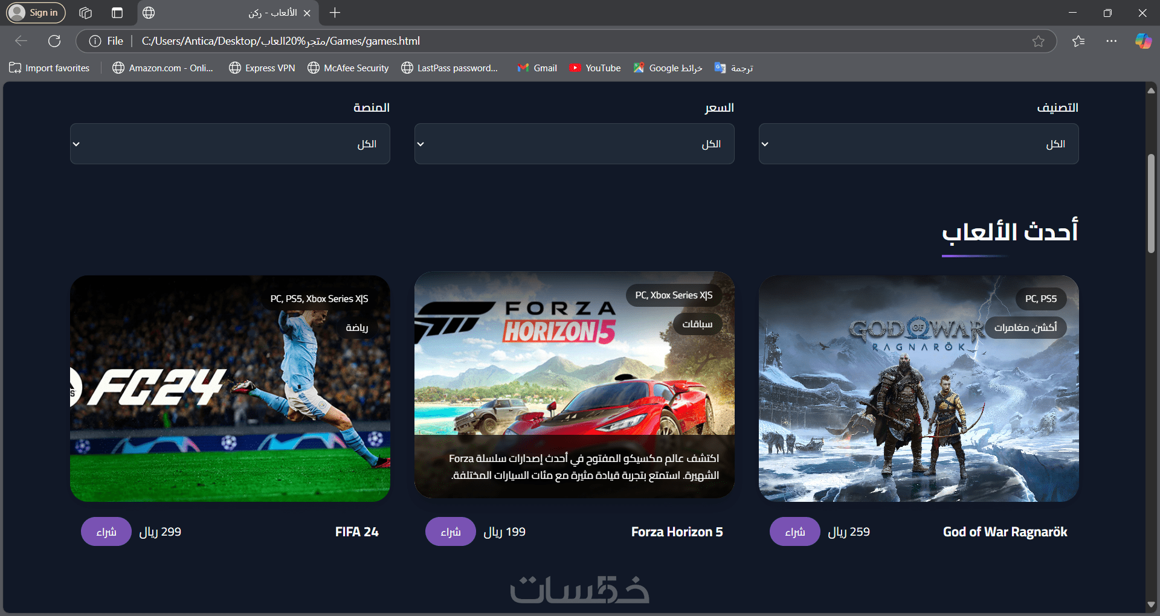Click the 299 ريال price text
This screenshot has width=1160, height=616.
(x=160, y=532)
